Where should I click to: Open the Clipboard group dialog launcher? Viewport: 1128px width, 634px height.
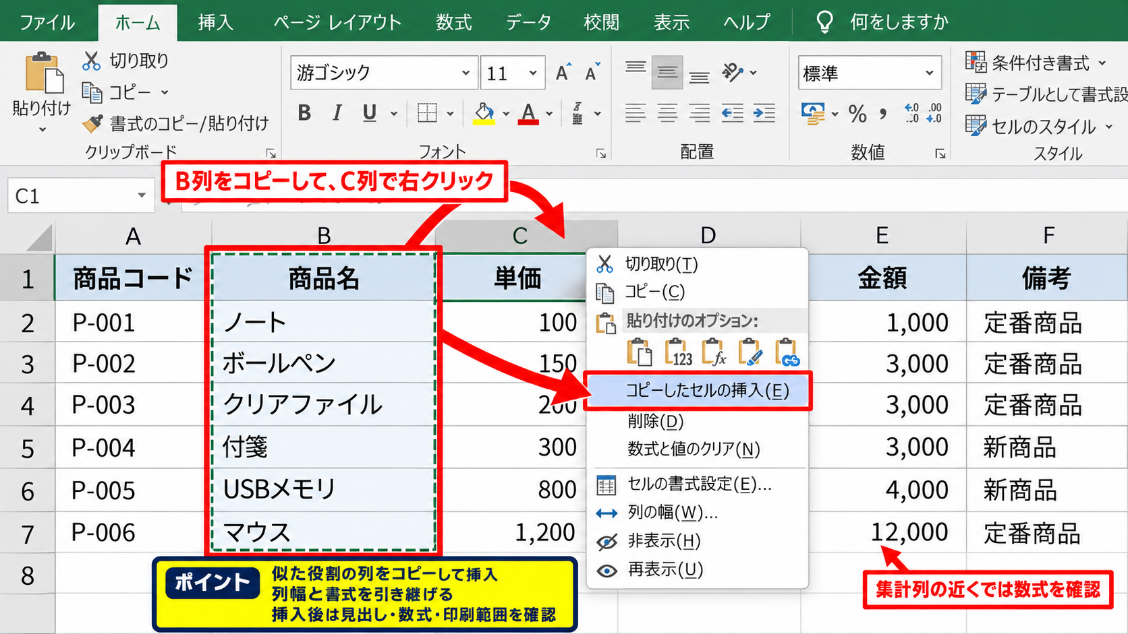click(x=271, y=154)
